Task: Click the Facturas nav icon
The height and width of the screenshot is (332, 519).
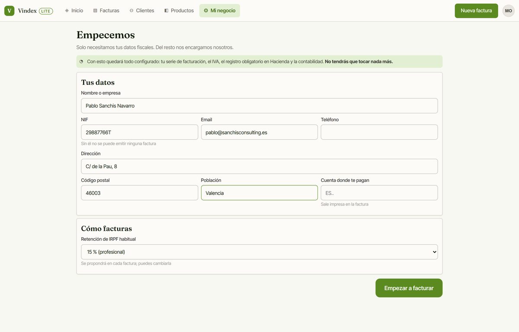Action: point(95,11)
